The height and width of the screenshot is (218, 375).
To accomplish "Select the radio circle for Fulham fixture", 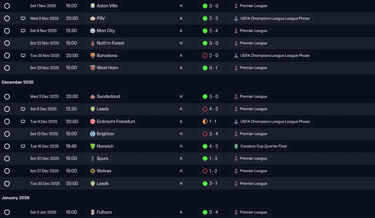I will click(7, 212).
